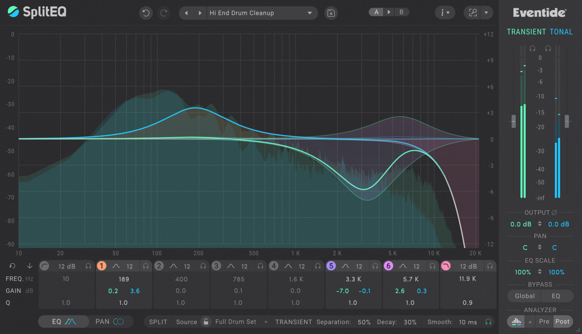582x334 pixels.
Task: Save the current preset
Action: 331,12
